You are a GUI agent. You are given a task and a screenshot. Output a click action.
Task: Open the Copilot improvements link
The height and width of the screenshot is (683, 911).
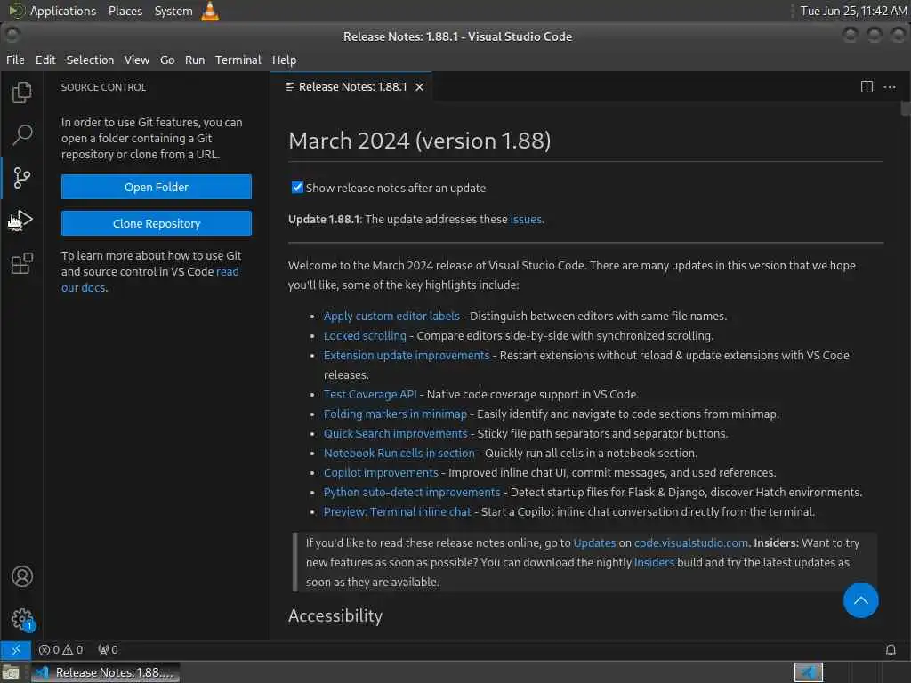(x=381, y=473)
